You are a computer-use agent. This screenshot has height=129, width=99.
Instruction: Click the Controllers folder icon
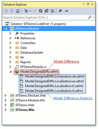coord(17,43)
